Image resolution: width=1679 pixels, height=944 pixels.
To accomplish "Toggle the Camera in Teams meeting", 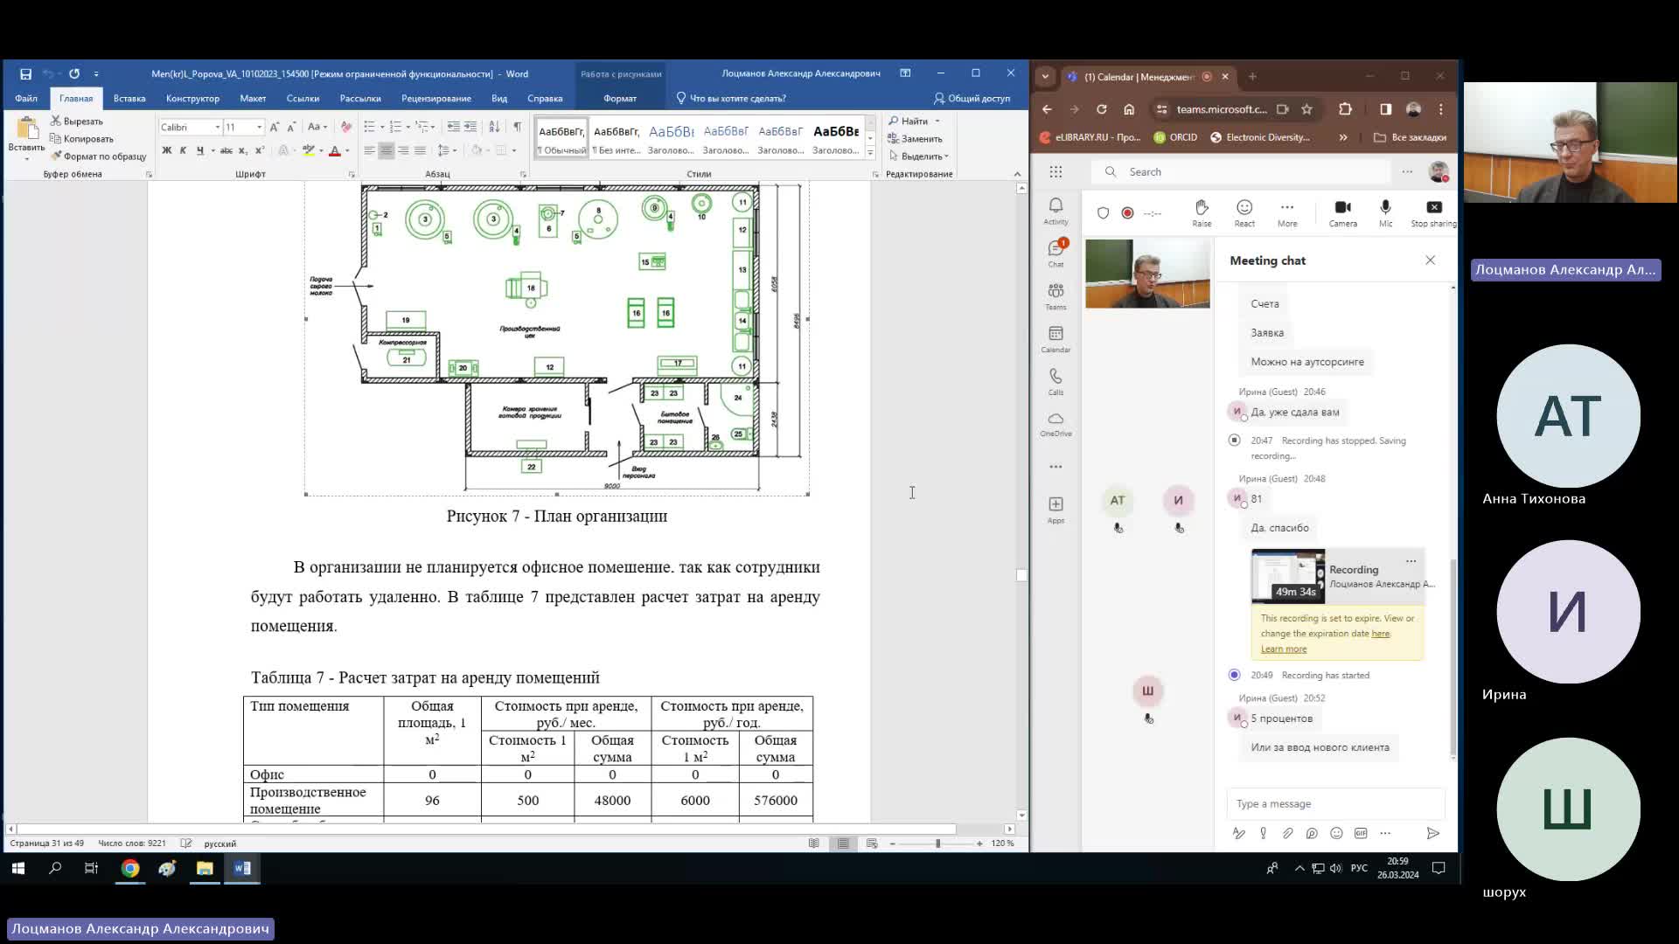I will pyautogui.click(x=1342, y=212).
